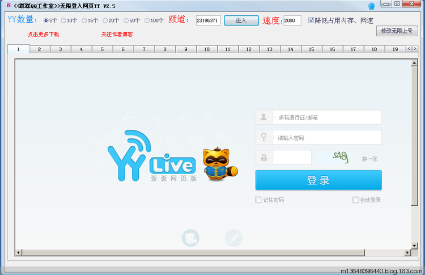Click the blue skin icon in title bar

[x=372, y=6]
